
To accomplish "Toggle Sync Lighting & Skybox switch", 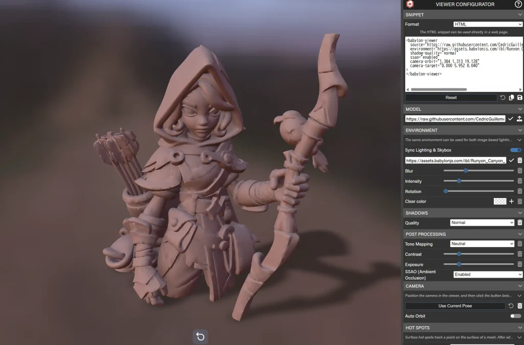I will coord(516,150).
